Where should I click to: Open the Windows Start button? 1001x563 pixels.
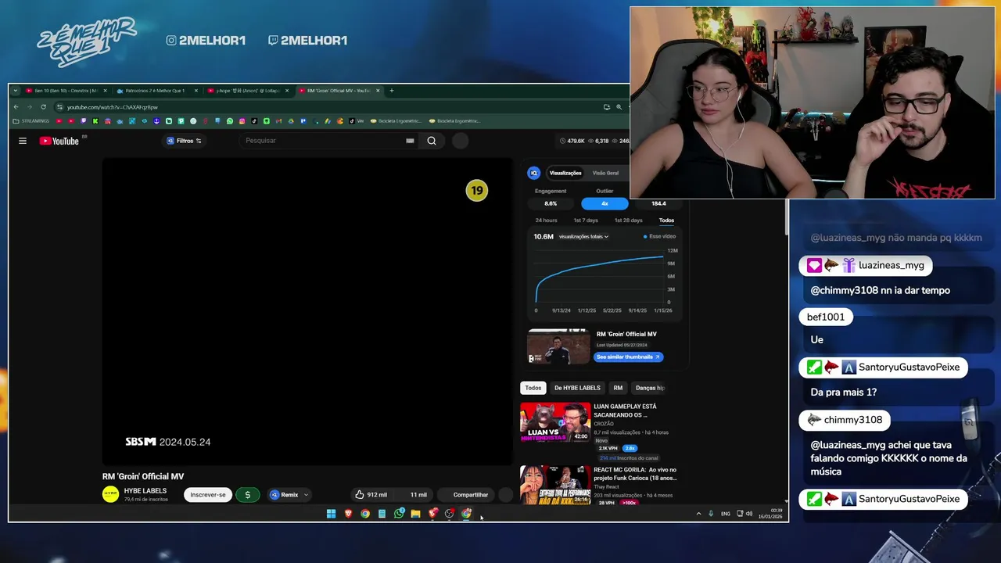click(x=331, y=514)
